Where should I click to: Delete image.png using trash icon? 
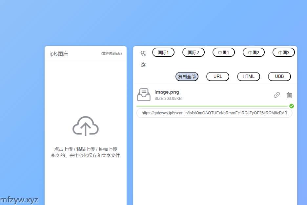pos(289,95)
